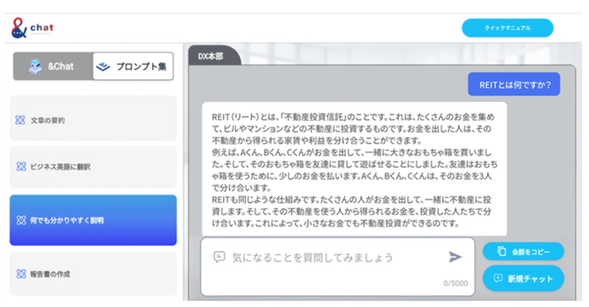The image size is (589, 307).
Task: Start a 新規チャット
Action: 523,278
